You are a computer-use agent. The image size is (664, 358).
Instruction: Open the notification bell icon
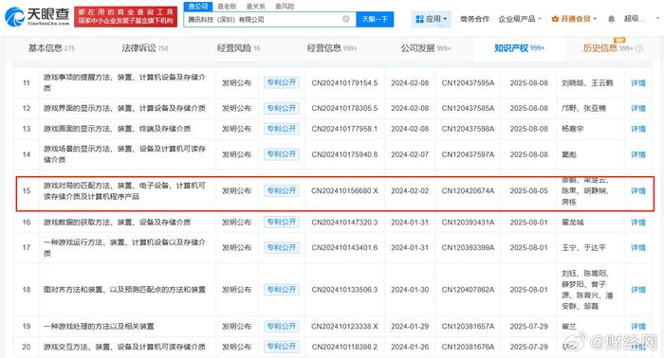point(611,19)
